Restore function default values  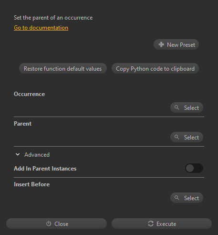click(x=63, y=68)
